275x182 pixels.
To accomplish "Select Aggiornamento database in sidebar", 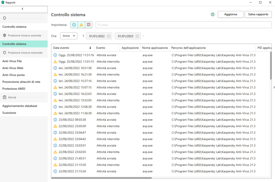I will tap(20, 106).
